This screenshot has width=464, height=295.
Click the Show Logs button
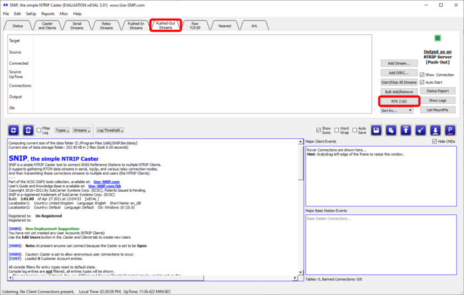437,101
